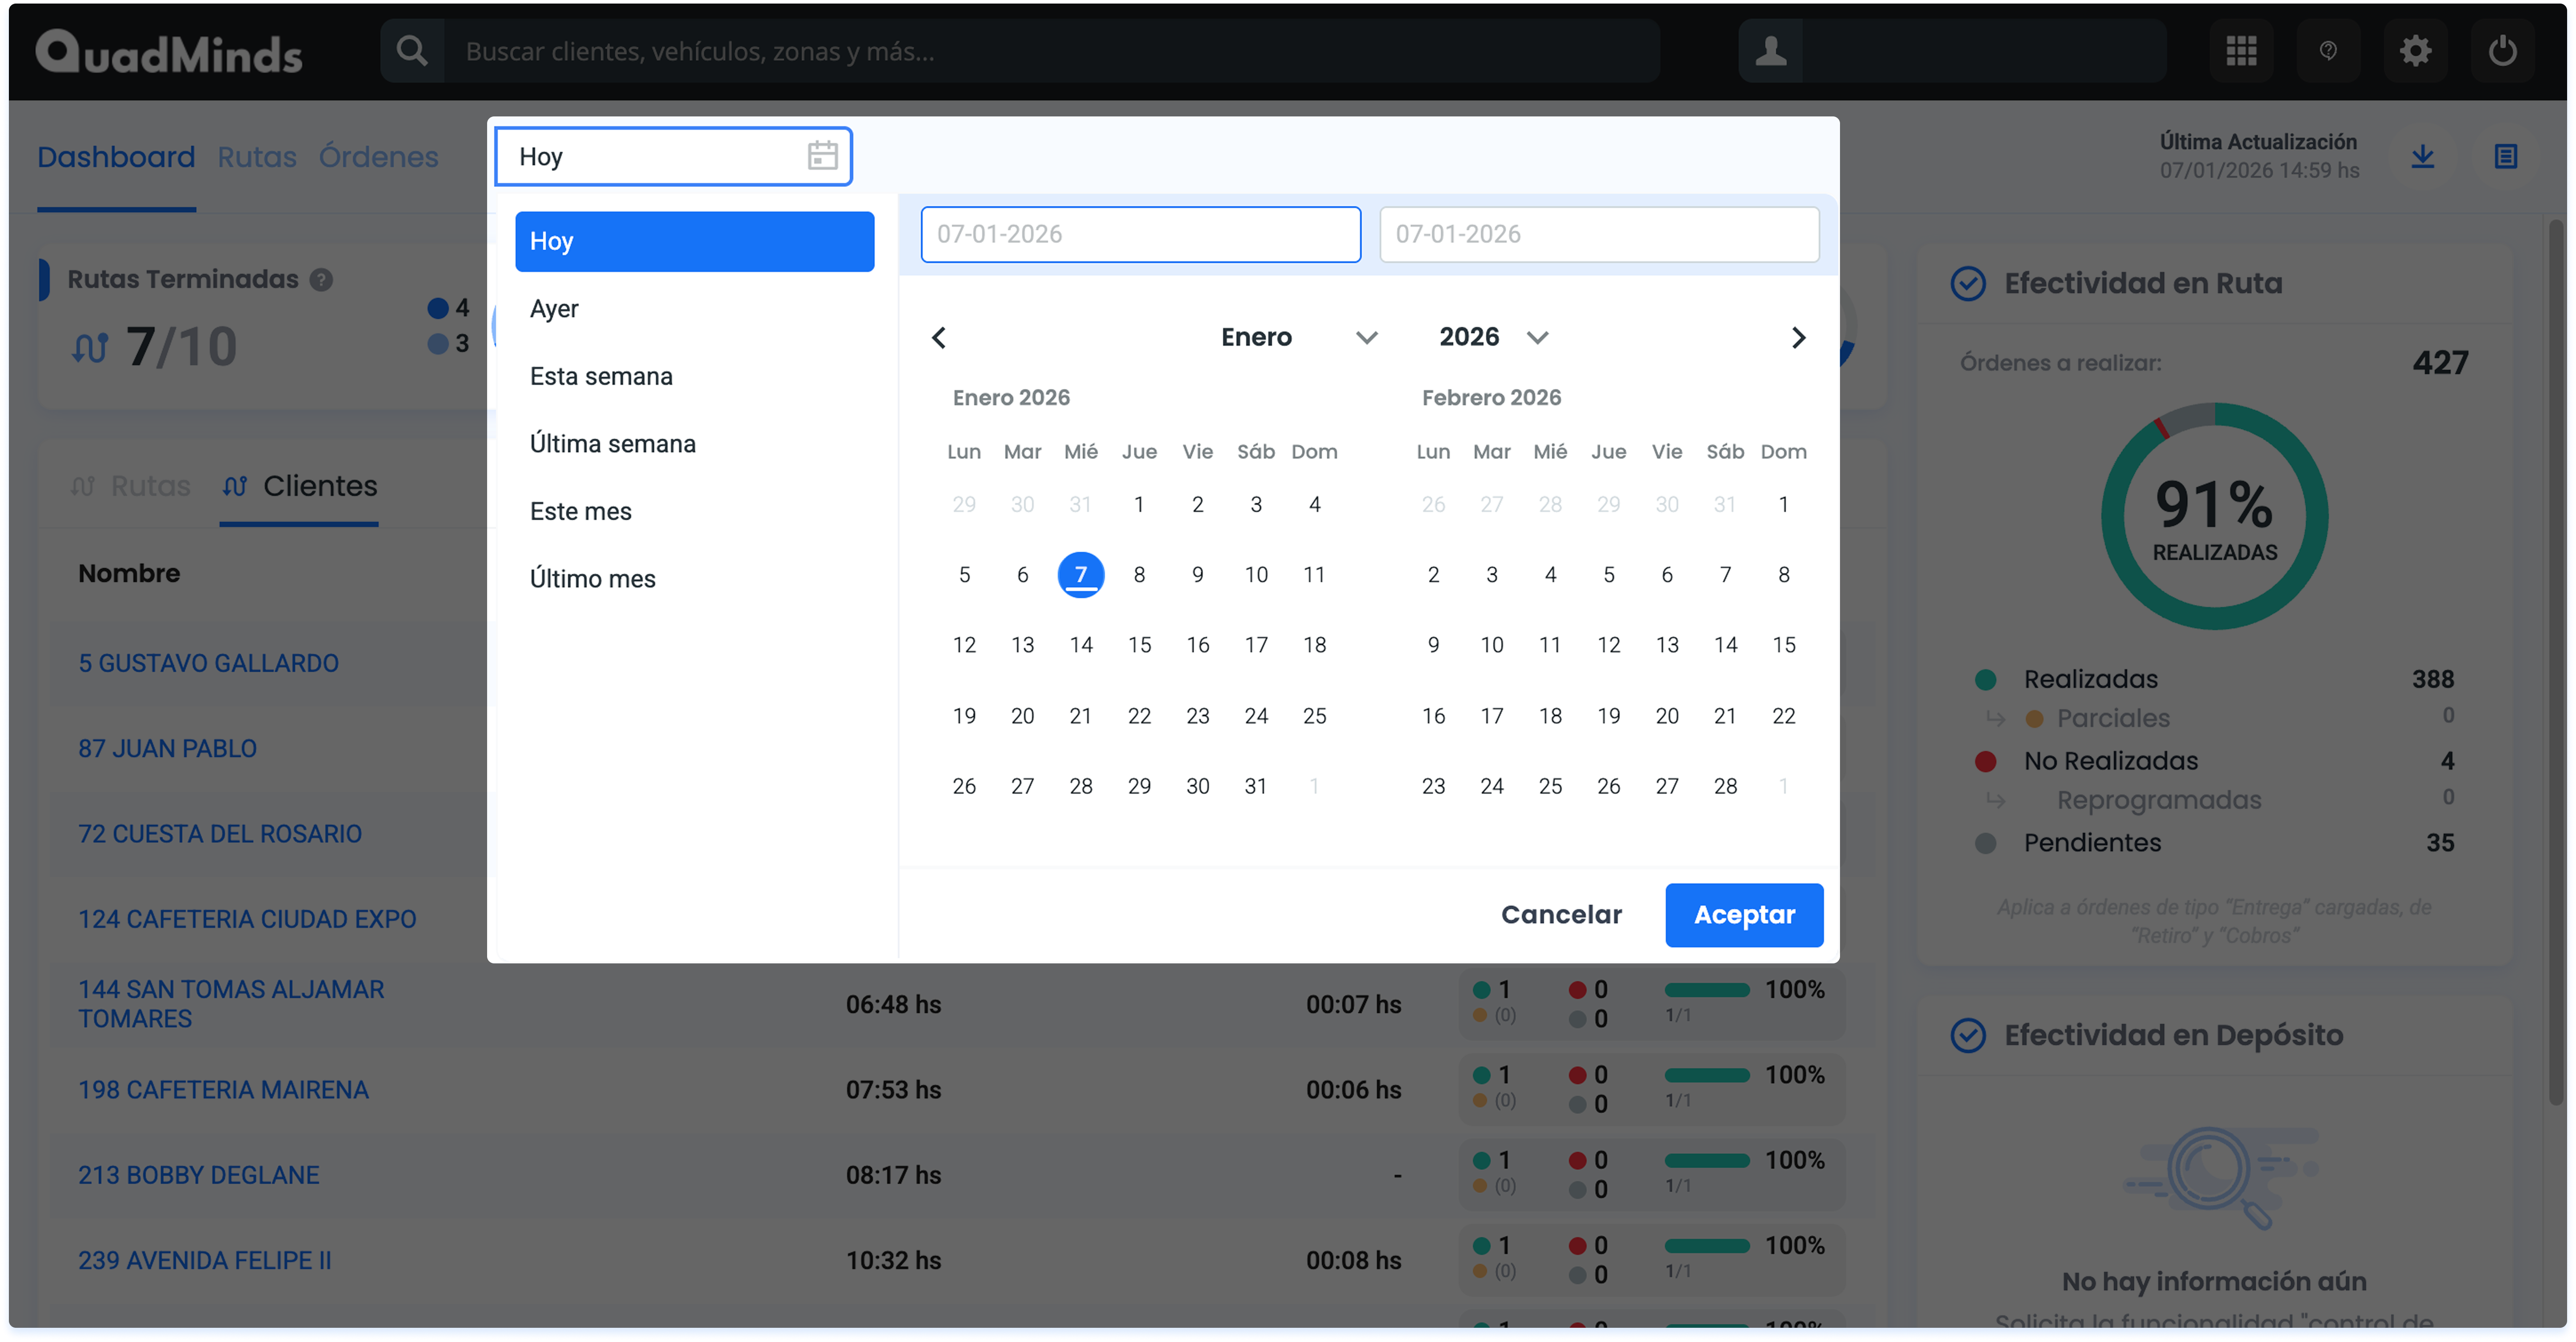Image resolution: width=2576 pixels, height=1342 pixels.
Task: Choose the Último mes preset
Action: [592, 579]
